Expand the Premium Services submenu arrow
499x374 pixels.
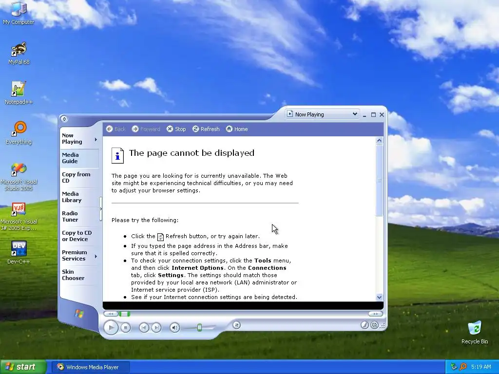pyautogui.click(x=96, y=256)
